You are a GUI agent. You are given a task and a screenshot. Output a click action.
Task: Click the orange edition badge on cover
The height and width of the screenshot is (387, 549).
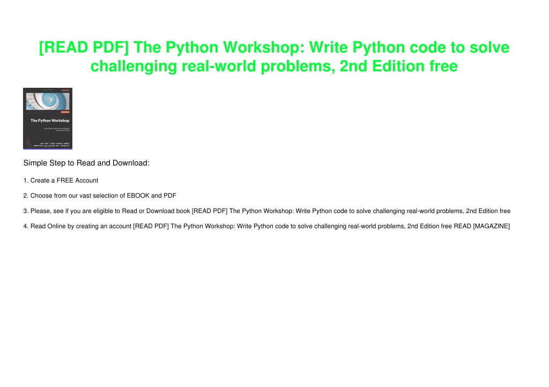[65, 112]
